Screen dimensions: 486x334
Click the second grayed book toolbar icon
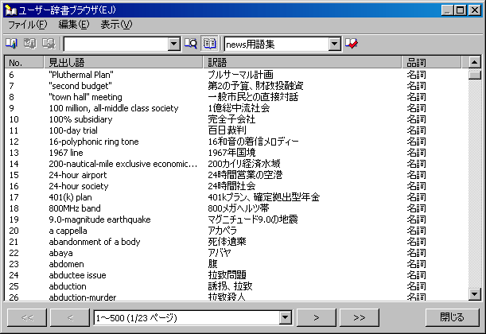(x=30, y=44)
